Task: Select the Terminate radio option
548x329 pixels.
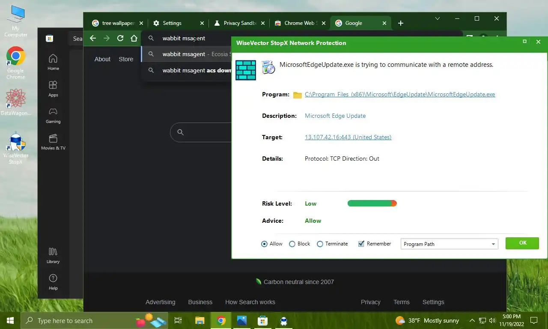Action: click(332, 244)
